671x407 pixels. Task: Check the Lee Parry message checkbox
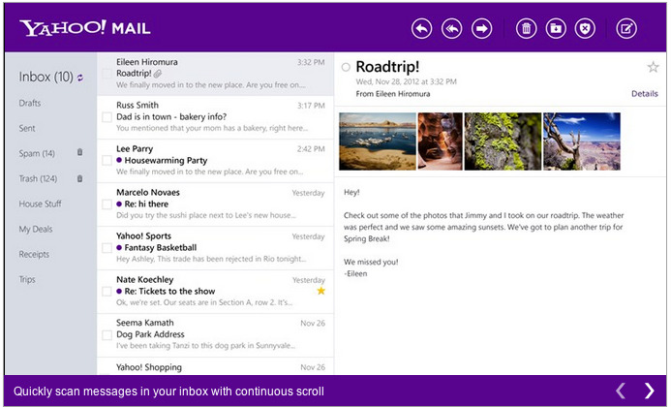coord(107,160)
